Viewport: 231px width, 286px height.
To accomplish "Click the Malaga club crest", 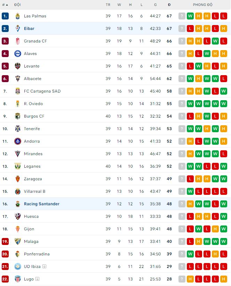I will [x=17, y=241].
